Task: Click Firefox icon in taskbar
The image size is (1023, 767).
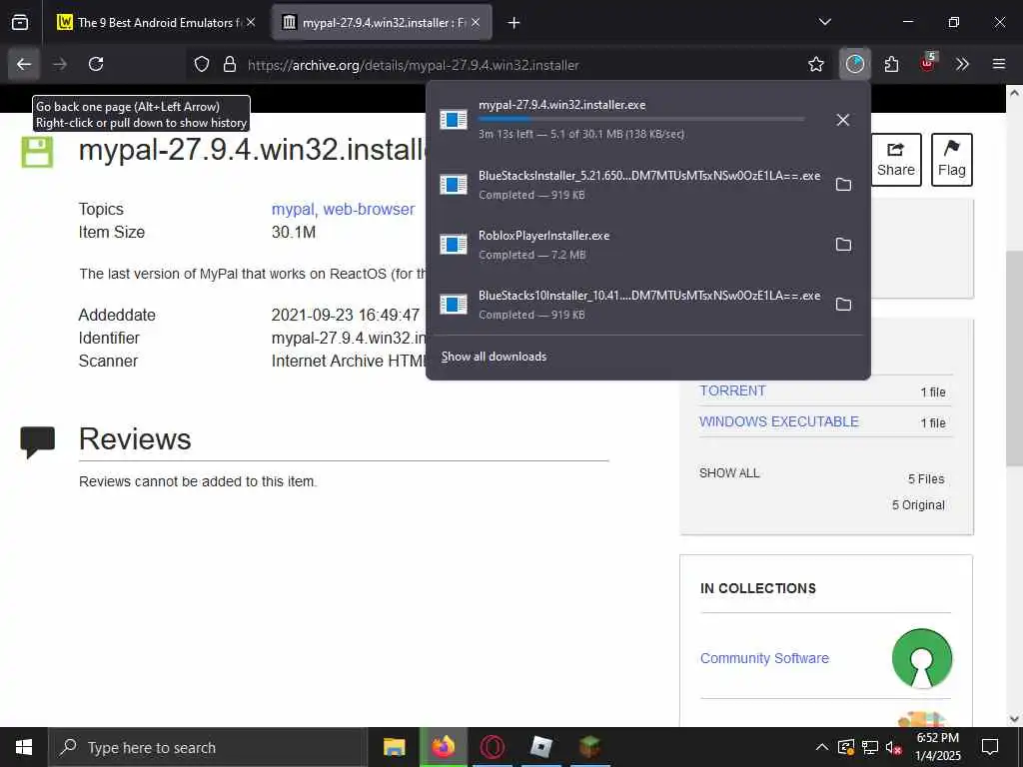Action: [x=443, y=747]
